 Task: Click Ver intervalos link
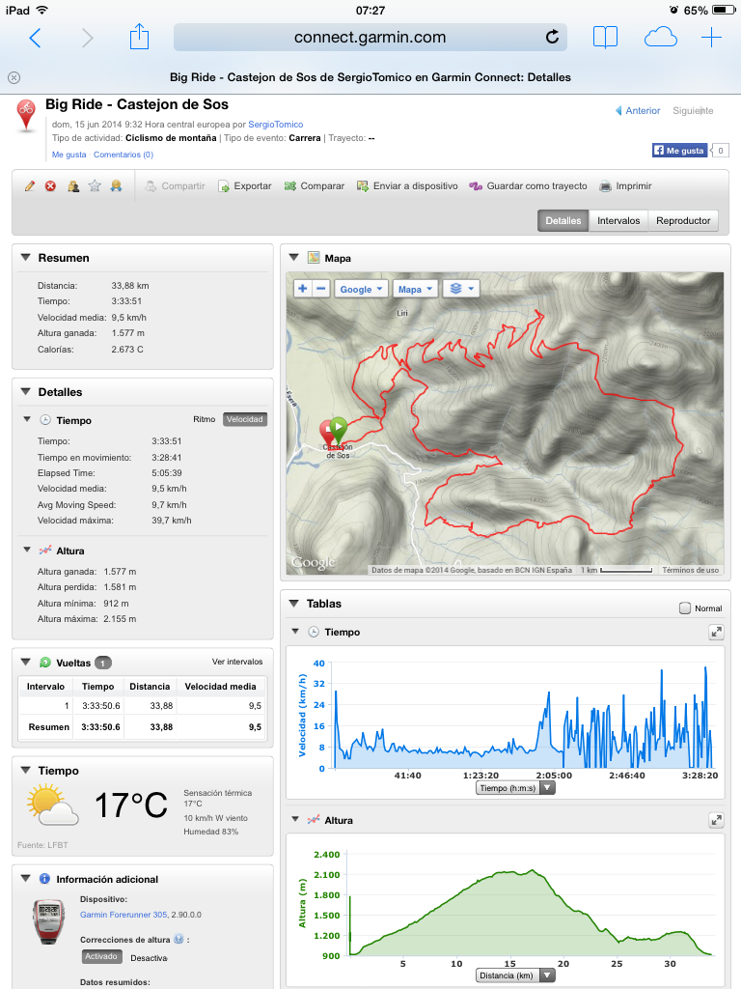(x=237, y=662)
